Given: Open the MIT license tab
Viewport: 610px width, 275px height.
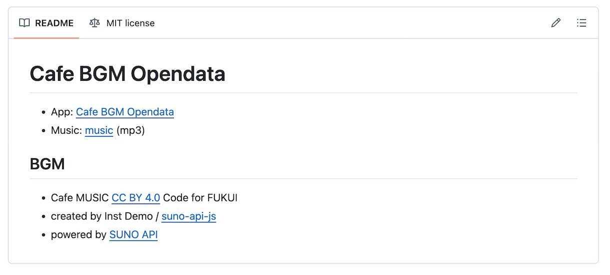Looking at the screenshot, I should click(x=122, y=23).
